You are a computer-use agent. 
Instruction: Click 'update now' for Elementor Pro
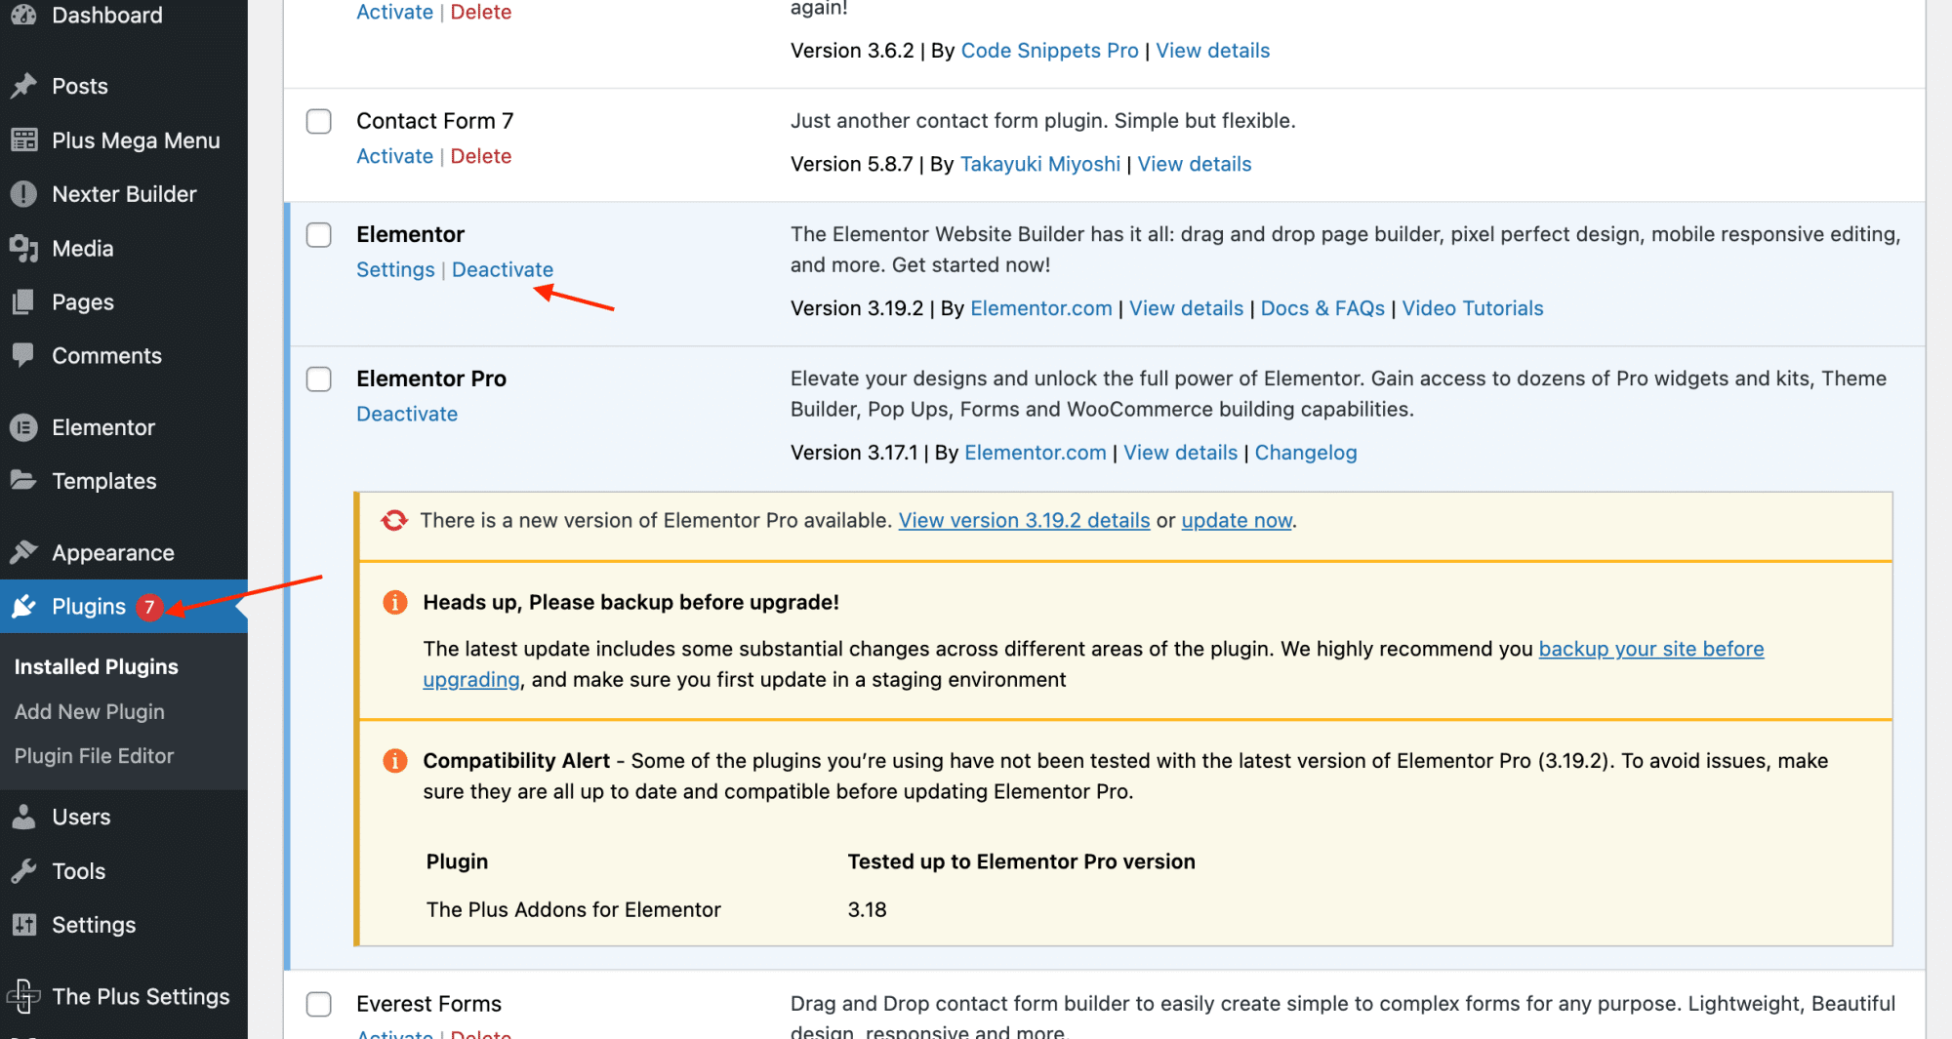(1236, 520)
